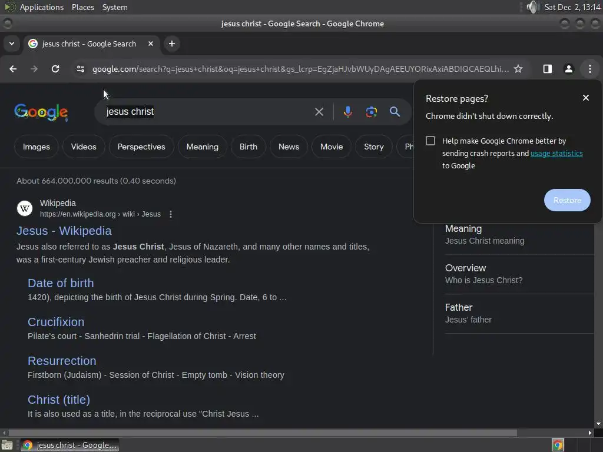Select the Story filter chip
The height and width of the screenshot is (452, 603).
click(x=374, y=147)
